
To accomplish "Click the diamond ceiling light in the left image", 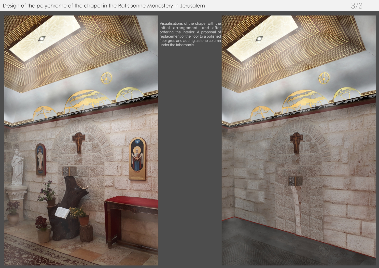I will 41,38.
